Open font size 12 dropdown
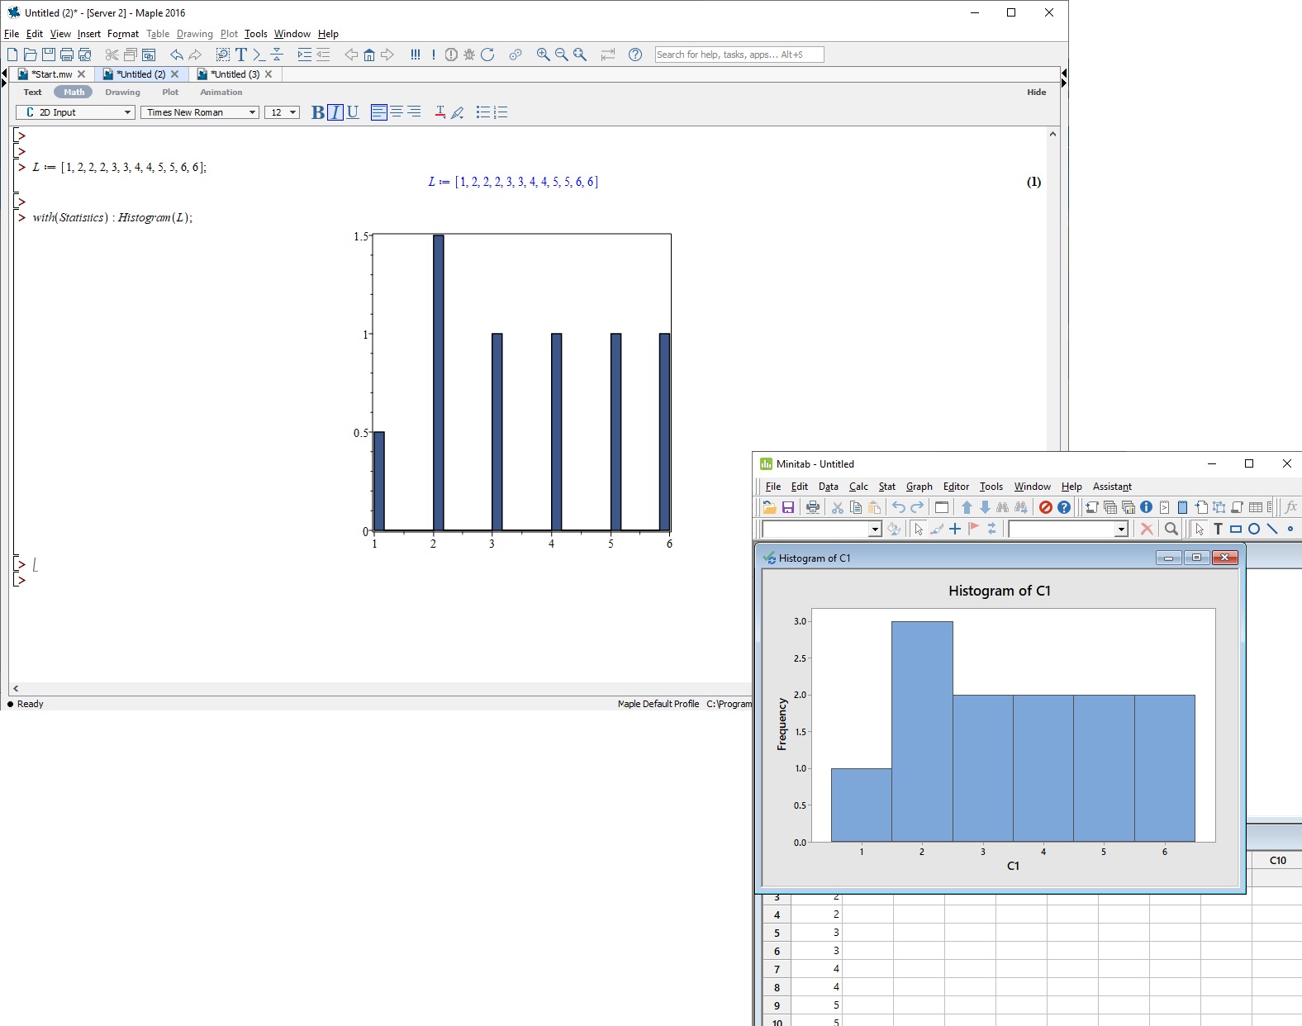Image resolution: width=1302 pixels, height=1026 pixels. pyautogui.click(x=282, y=112)
